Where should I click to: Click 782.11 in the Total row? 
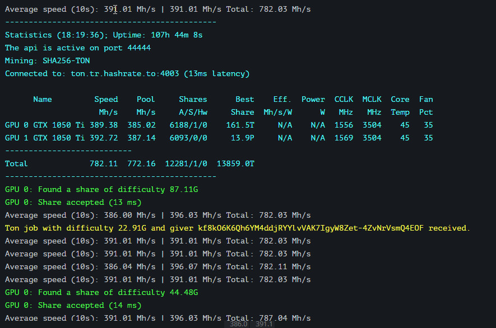click(x=104, y=163)
